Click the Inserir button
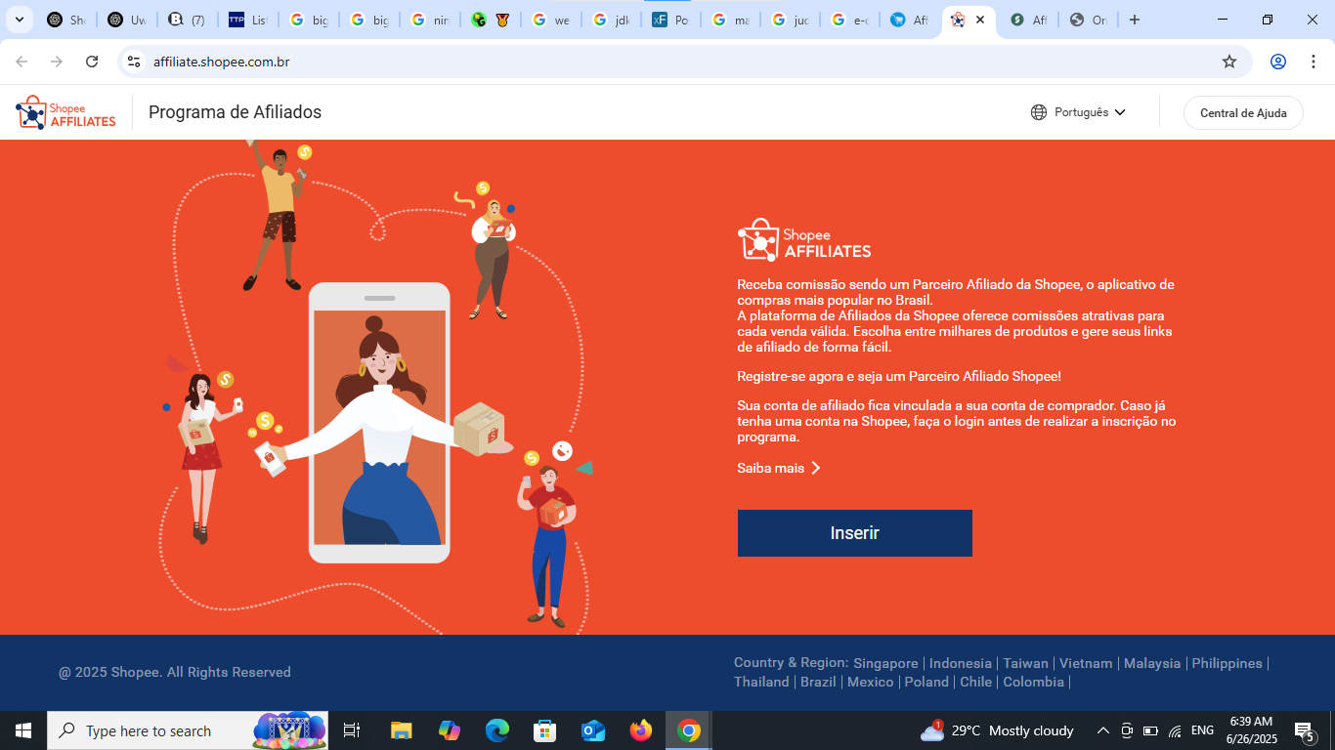1335x750 pixels. click(855, 533)
